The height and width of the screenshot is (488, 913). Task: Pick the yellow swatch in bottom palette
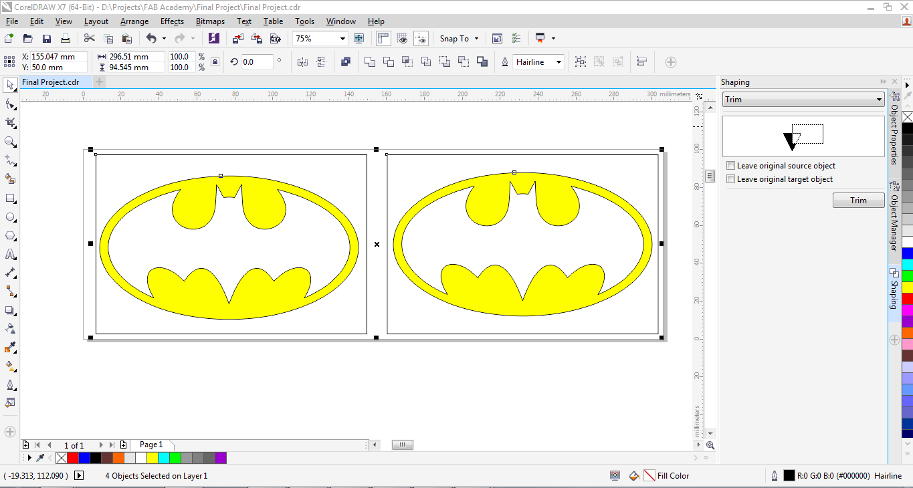coord(152,458)
